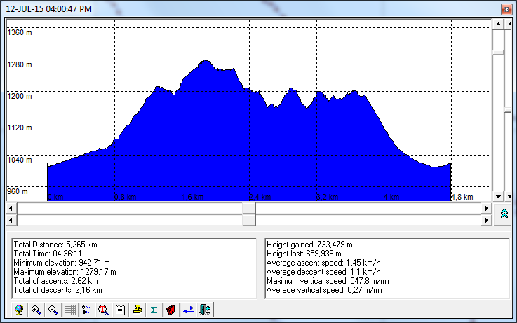This screenshot has height=323, width=517.
Task: Open the notepad report icon
Action: pos(121,310)
